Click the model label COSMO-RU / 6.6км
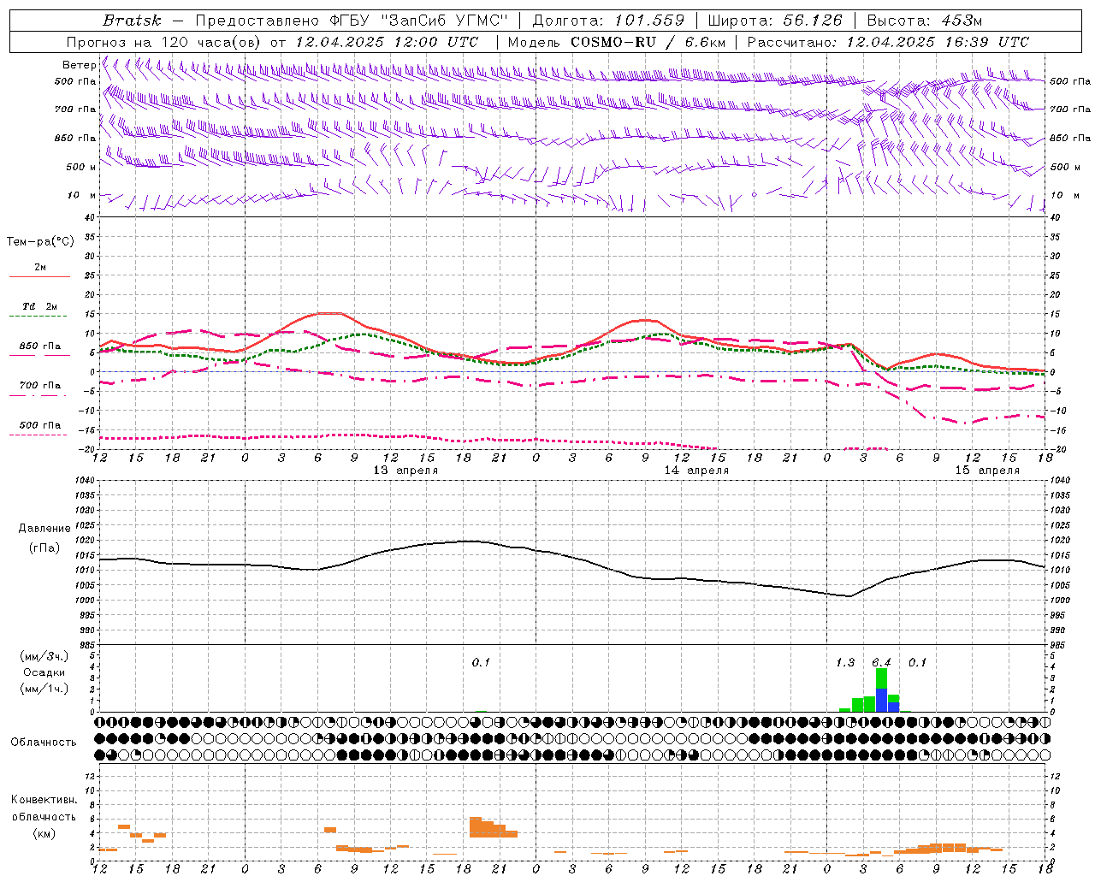Viewport: 1095px width, 876px height. click(x=648, y=42)
